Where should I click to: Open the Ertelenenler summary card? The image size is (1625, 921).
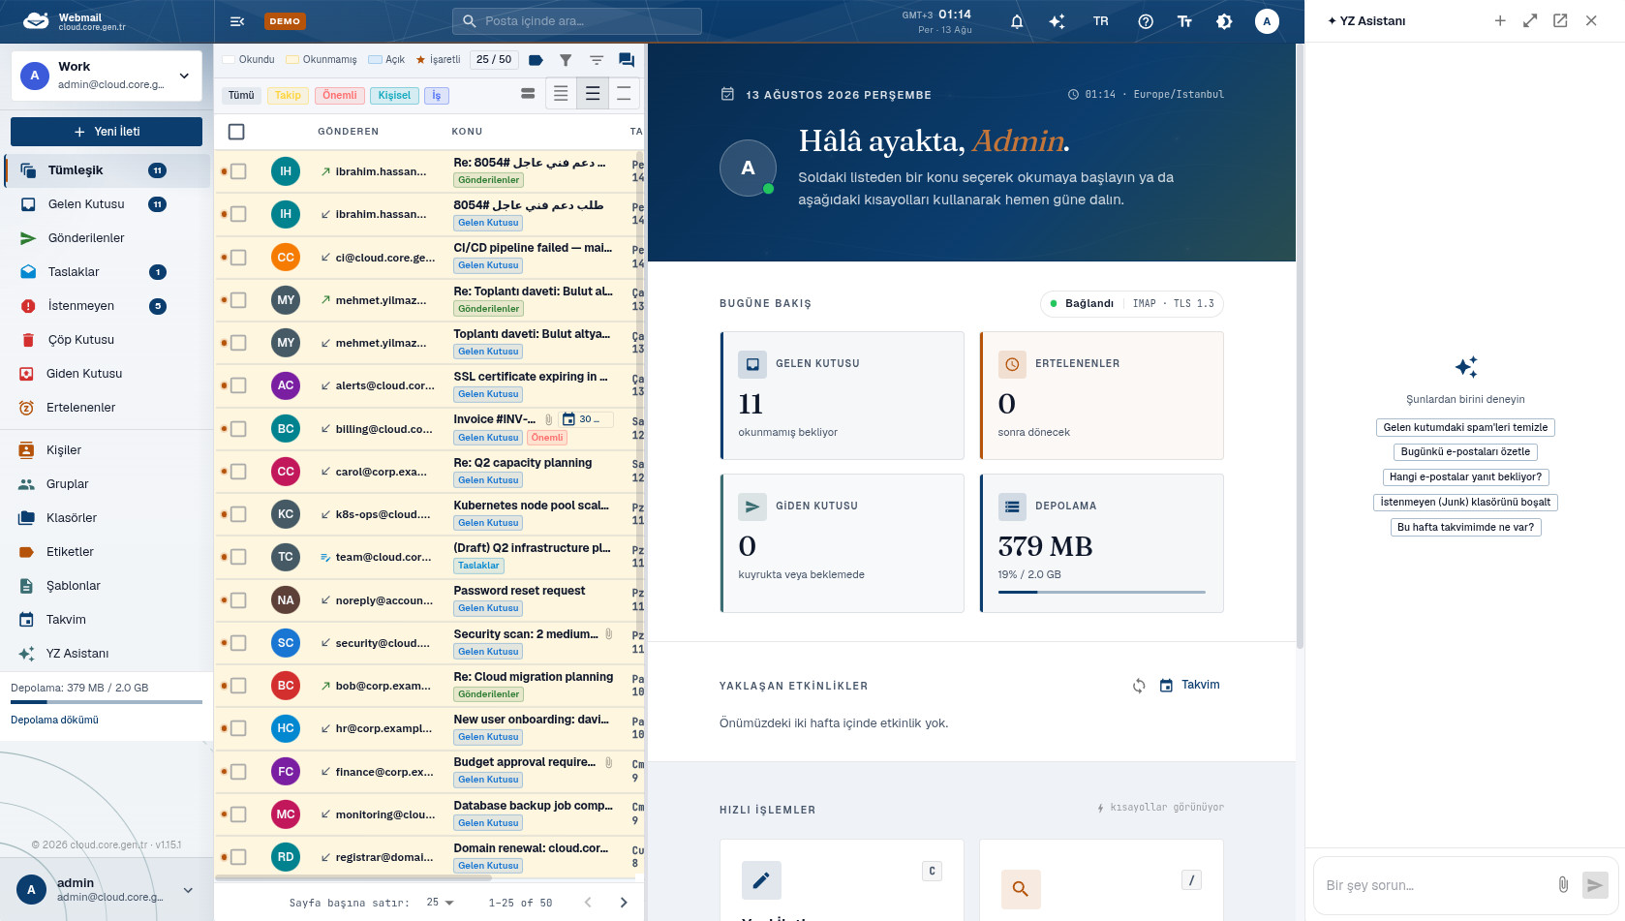1102,395
